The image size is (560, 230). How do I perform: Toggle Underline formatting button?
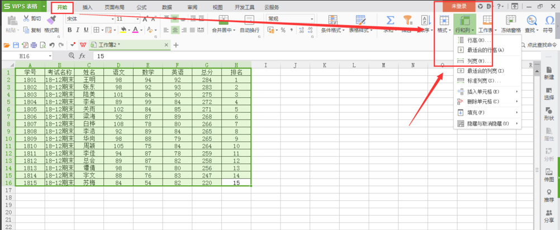[87, 30]
